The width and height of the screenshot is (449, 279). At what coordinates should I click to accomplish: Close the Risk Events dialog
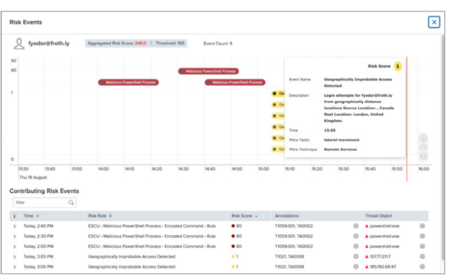433,22
